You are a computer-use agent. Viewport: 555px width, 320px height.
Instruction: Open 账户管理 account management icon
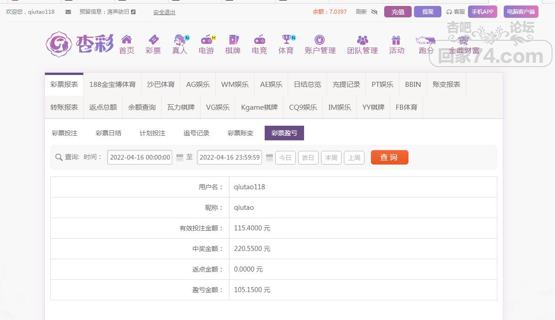pyautogui.click(x=320, y=40)
